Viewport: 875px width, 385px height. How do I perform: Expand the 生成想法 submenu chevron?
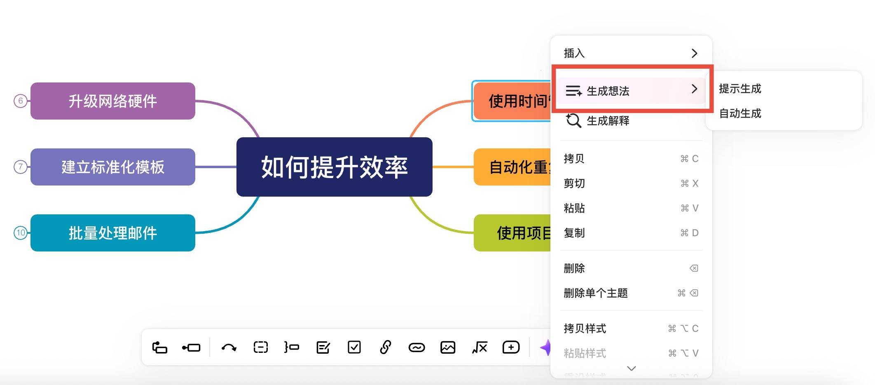pos(695,89)
